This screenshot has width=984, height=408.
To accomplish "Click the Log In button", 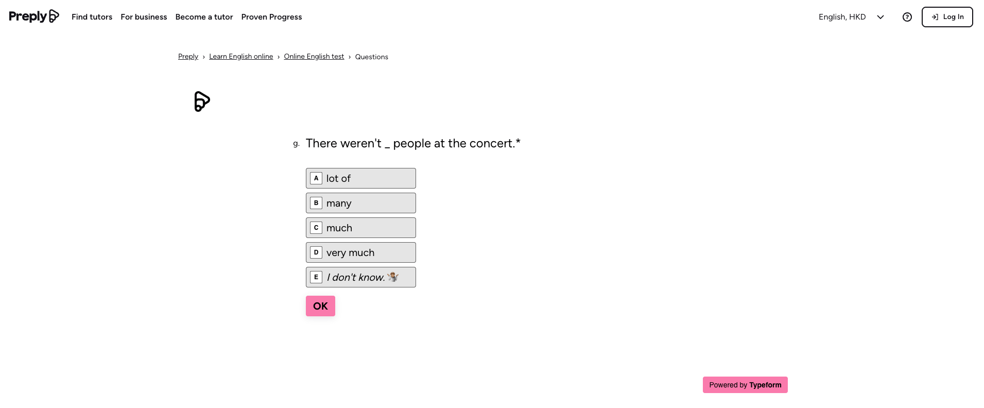I will (947, 17).
